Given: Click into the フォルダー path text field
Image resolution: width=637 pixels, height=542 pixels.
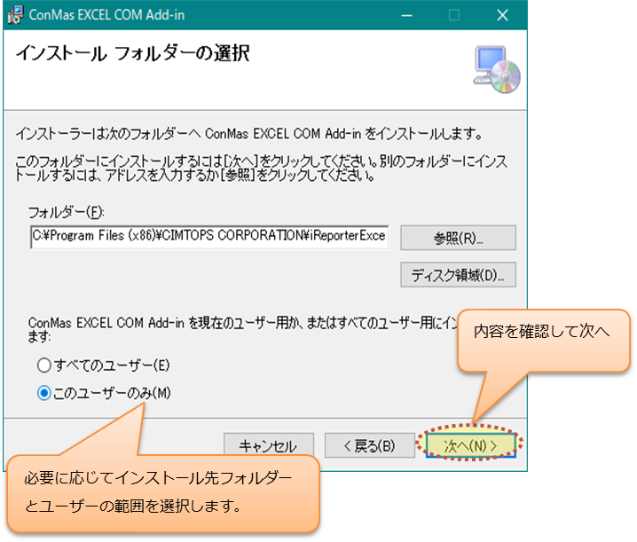Looking at the screenshot, I should click(209, 238).
